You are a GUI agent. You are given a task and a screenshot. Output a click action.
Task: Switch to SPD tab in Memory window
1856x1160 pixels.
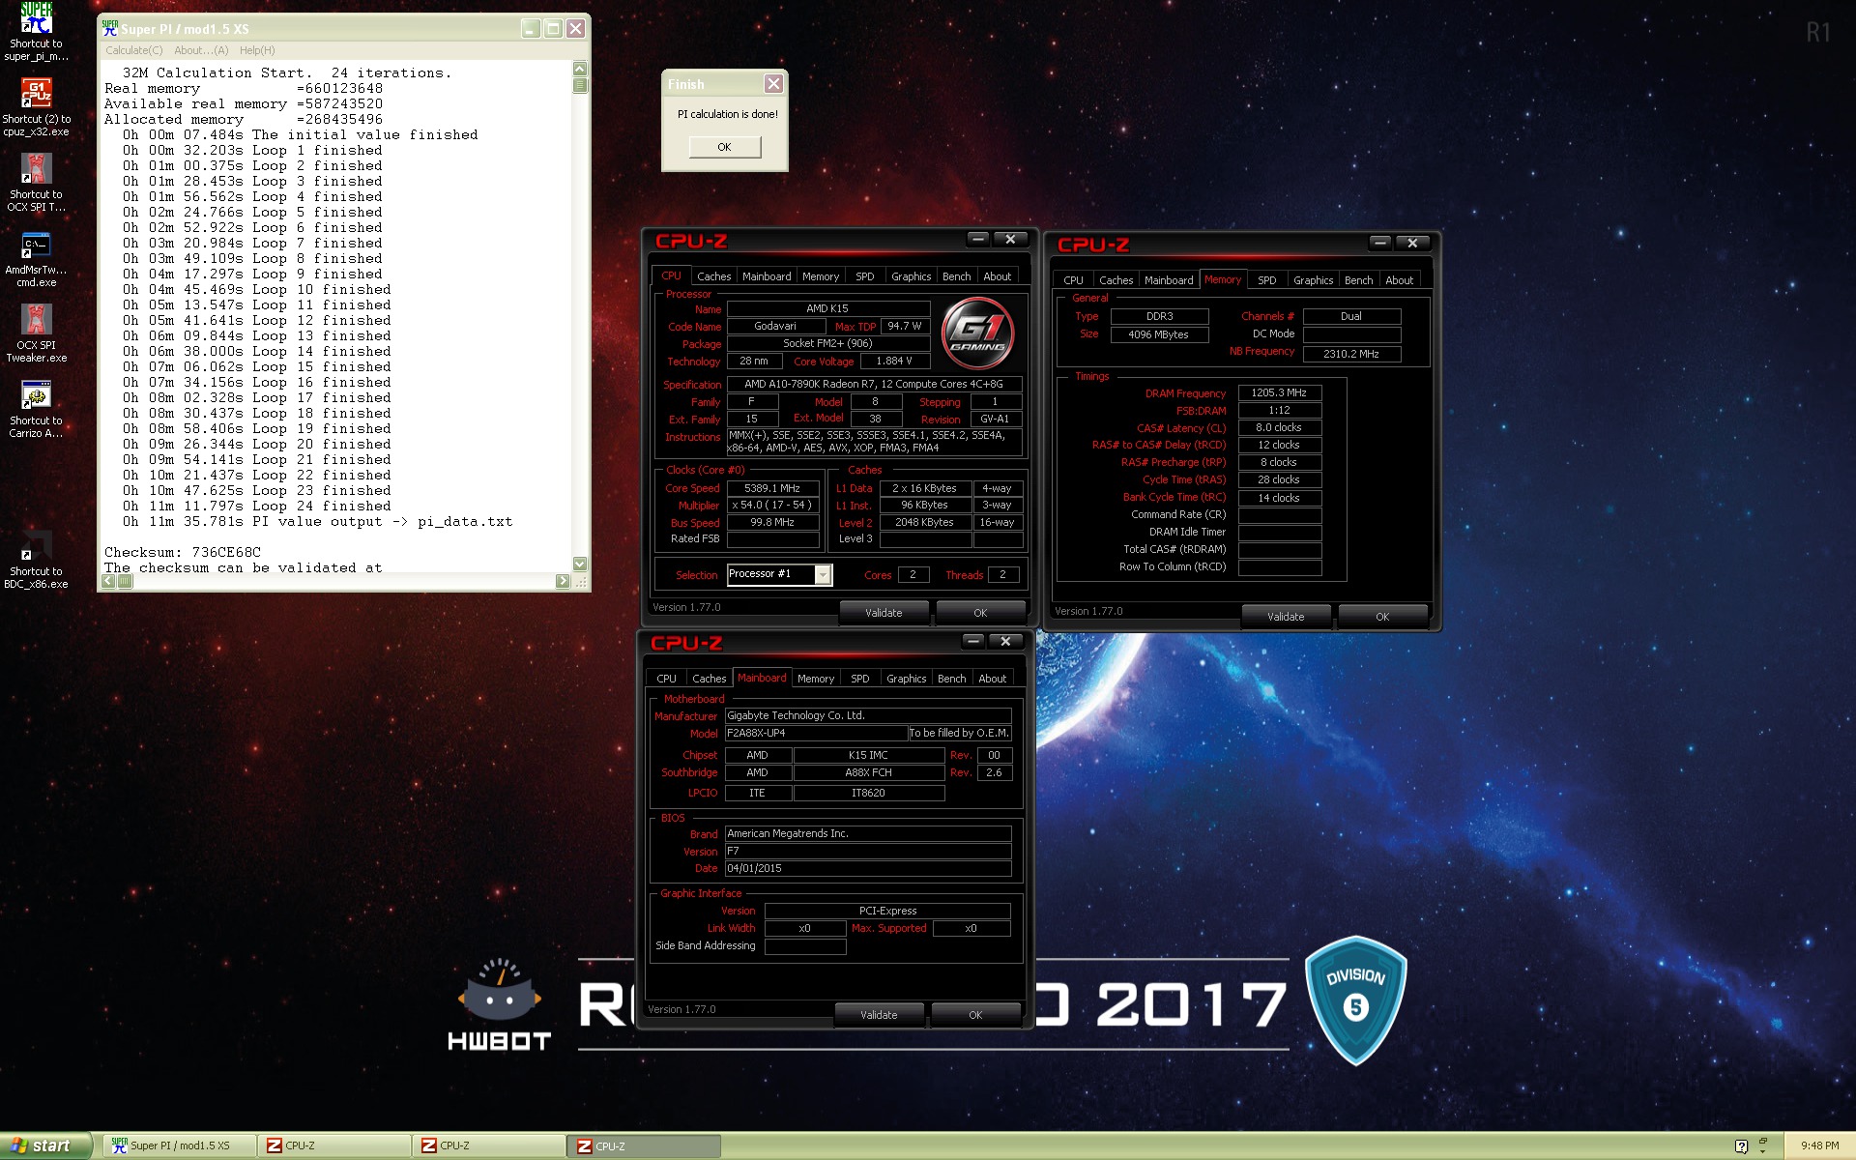[1266, 280]
